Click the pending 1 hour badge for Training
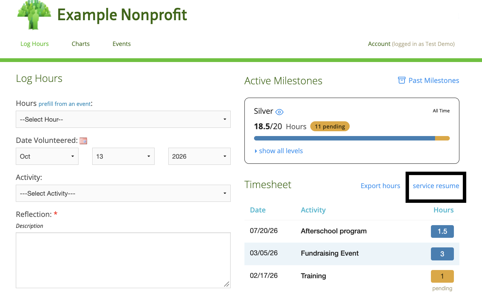Viewport: 482px width, 294px height. (442, 276)
